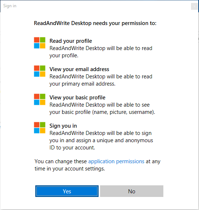The height and width of the screenshot is (210, 199).
Task: Click the primary email address description text
Action: [x=101, y=80]
